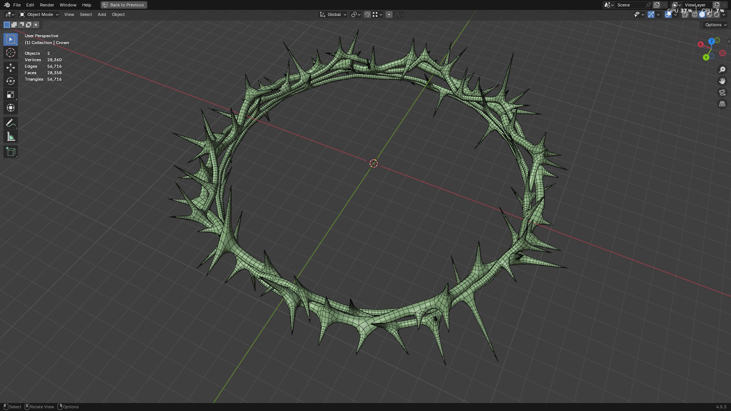The height and width of the screenshot is (411, 731).
Task: Select the Select Box tool
Action: click(11, 39)
